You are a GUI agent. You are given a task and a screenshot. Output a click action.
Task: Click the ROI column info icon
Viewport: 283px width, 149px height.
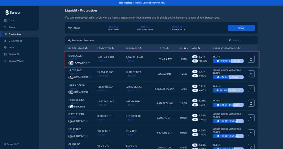[x=185, y=48]
